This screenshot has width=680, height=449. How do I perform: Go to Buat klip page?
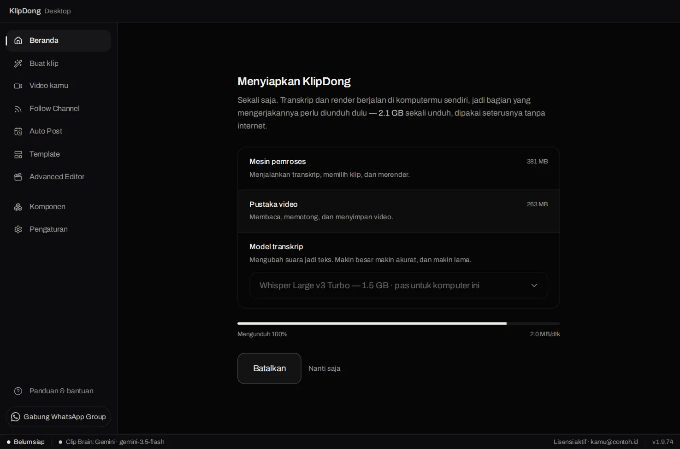[59, 64]
